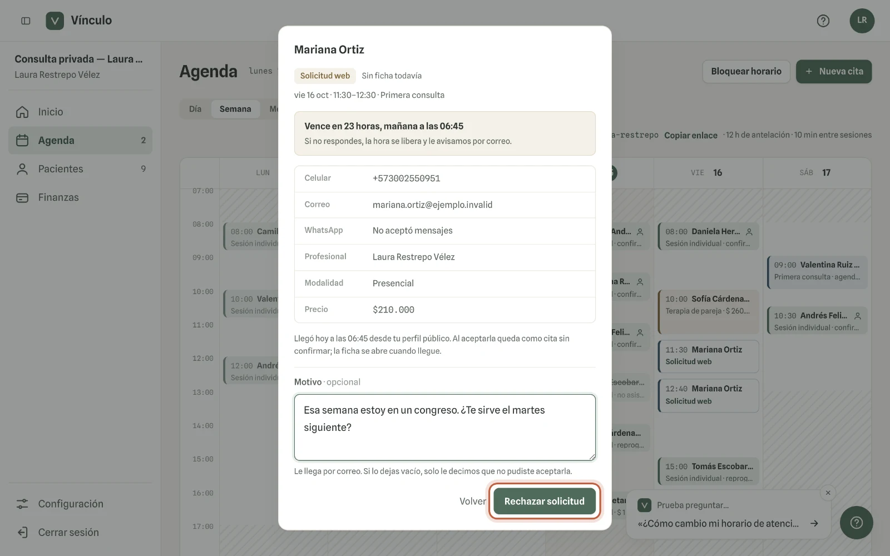
Task: Click the price $210.000
Action: [393, 310]
